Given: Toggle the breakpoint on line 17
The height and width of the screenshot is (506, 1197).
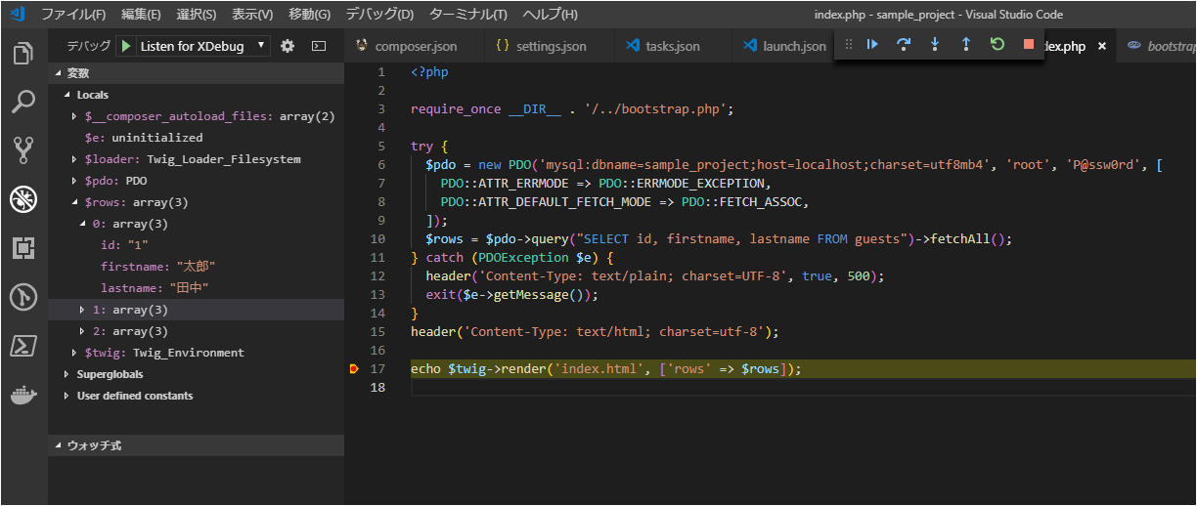Looking at the screenshot, I should point(354,369).
